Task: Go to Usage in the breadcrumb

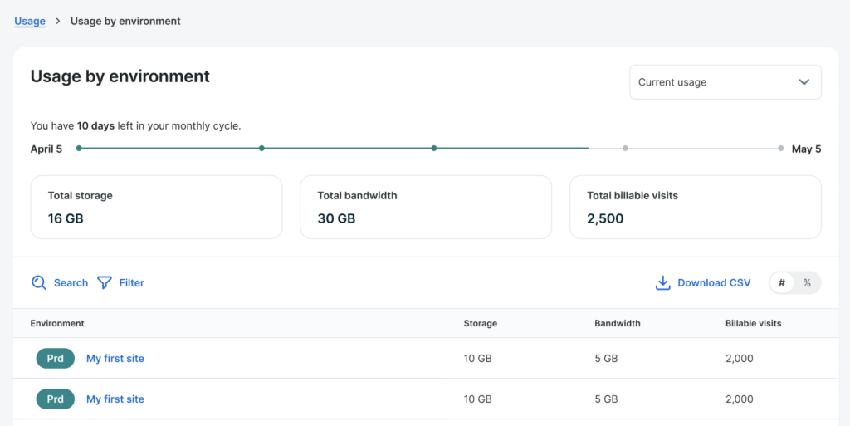Action: pyautogui.click(x=30, y=21)
